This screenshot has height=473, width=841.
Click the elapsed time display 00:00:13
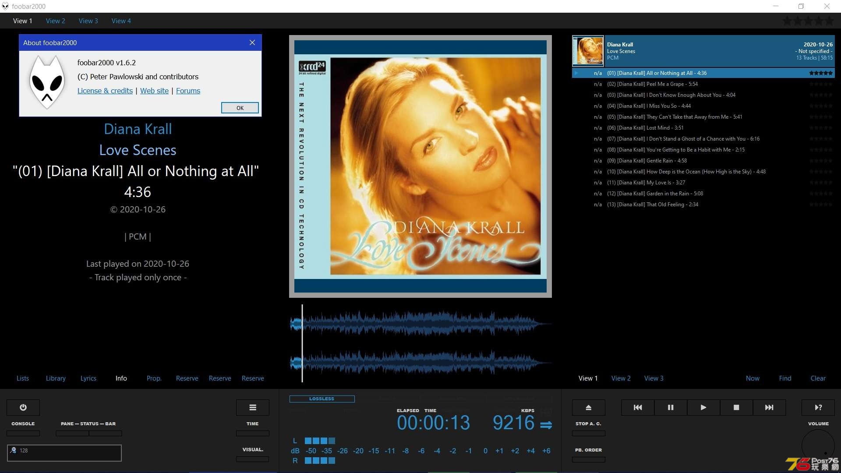[433, 423]
